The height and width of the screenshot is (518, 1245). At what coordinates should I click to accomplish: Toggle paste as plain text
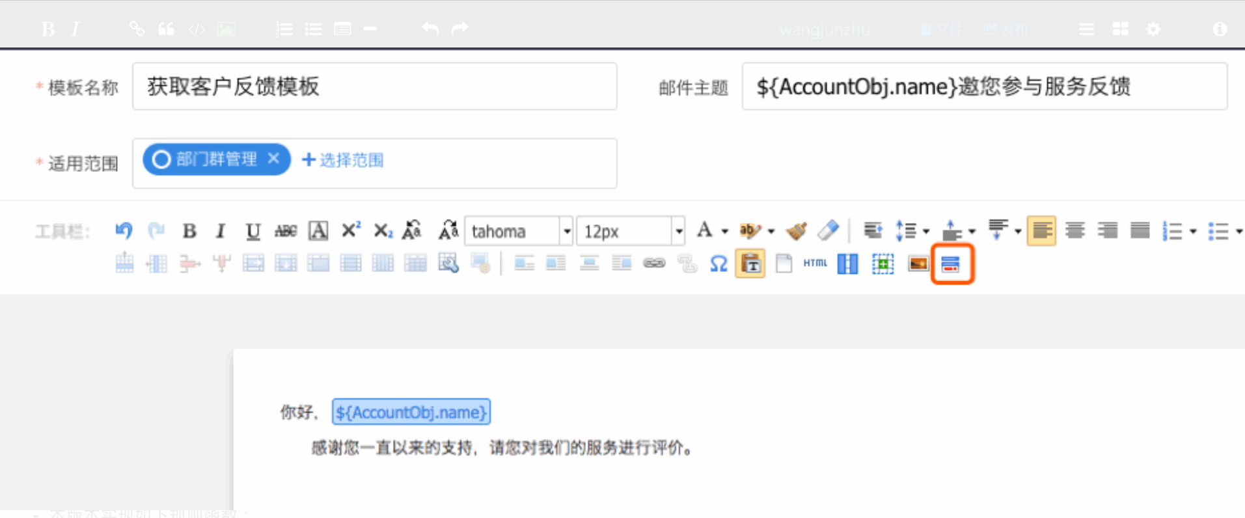point(750,264)
